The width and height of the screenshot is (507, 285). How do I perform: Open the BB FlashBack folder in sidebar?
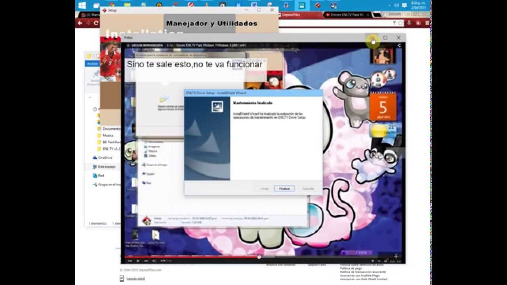click(109, 142)
